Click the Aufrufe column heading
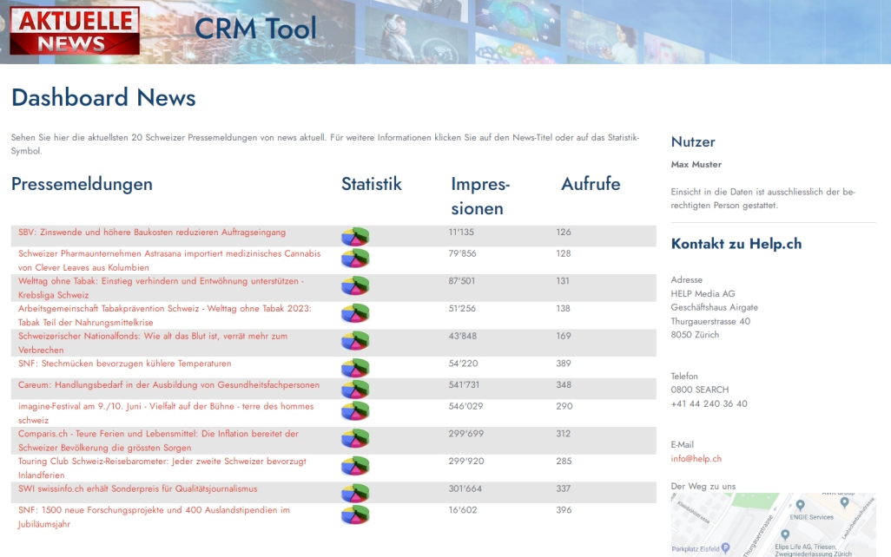This screenshot has width=891, height=557. (x=591, y=184)
